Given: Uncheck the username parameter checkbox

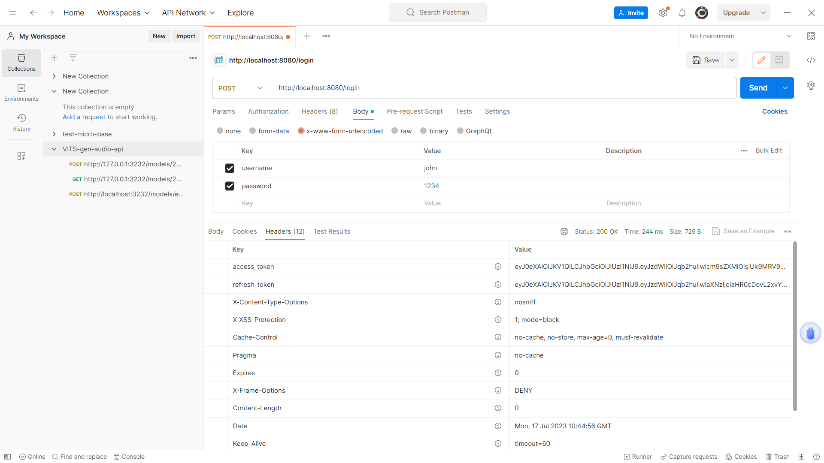Looking at the screenshot, I should [230, 168].
